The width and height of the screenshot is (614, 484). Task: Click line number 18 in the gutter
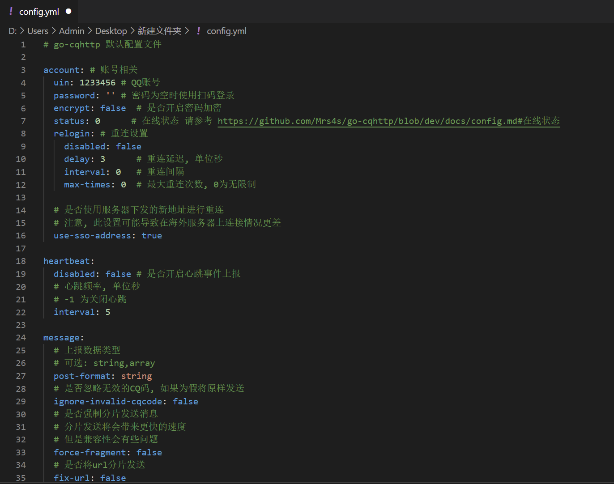click(21, 261)
